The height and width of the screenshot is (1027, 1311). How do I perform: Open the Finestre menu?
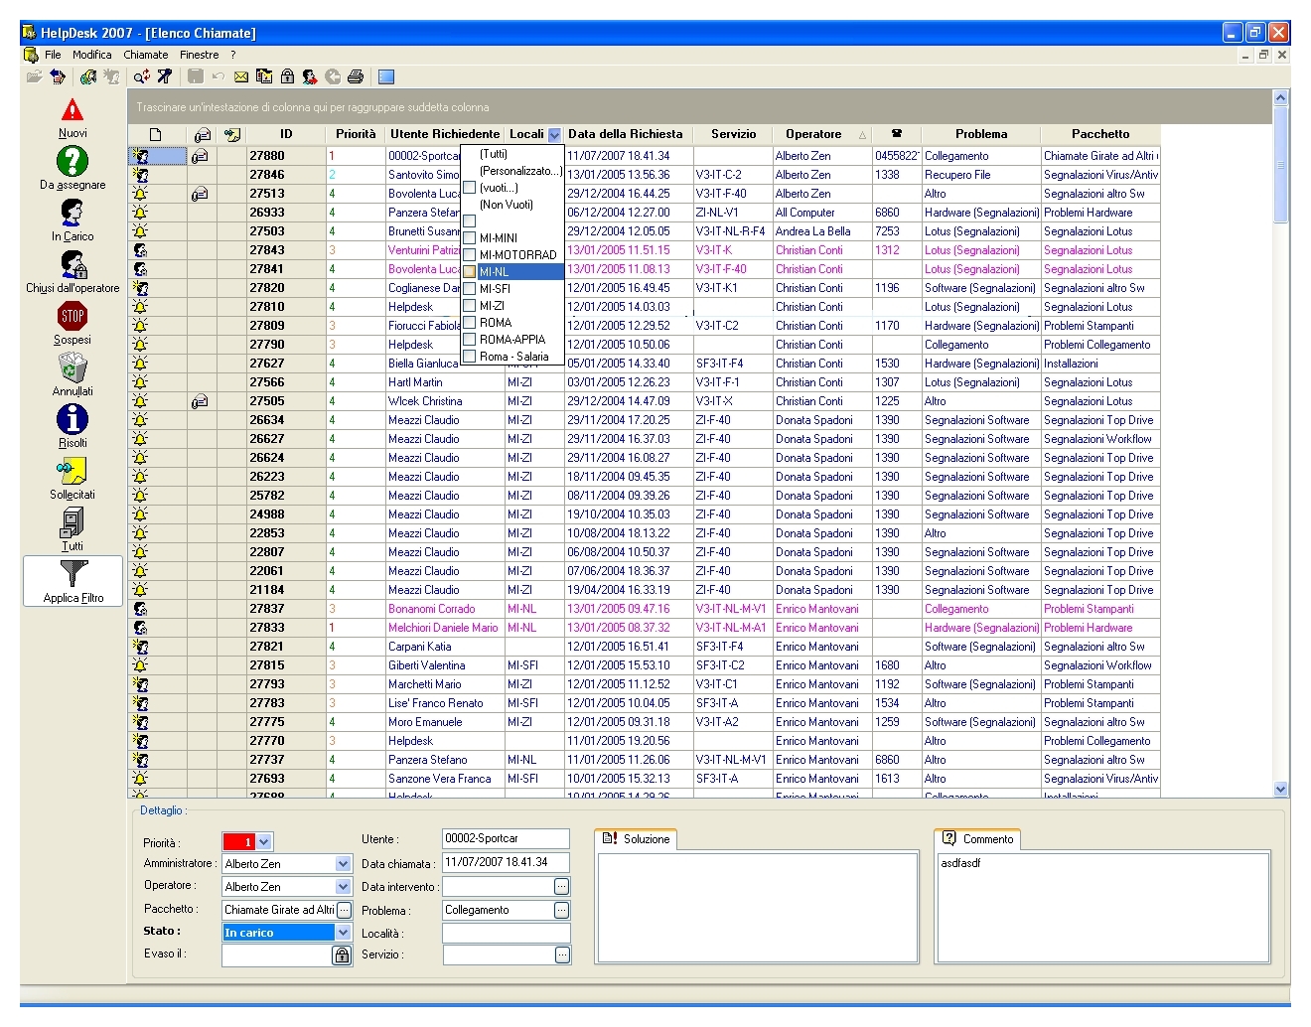point(199,55)
